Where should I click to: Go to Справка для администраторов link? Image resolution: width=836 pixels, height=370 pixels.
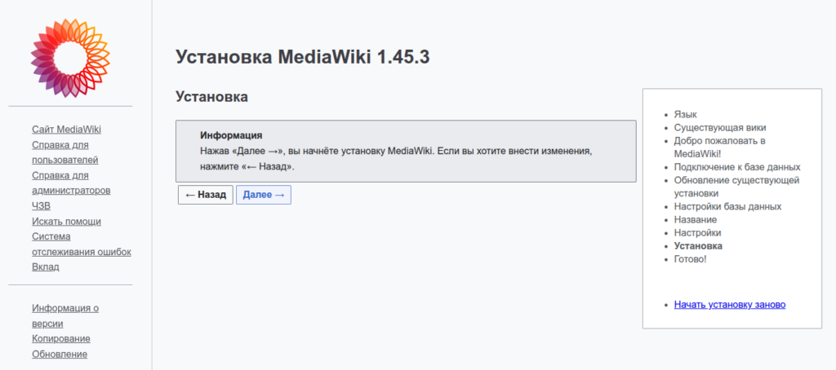[x=70, y=183]
